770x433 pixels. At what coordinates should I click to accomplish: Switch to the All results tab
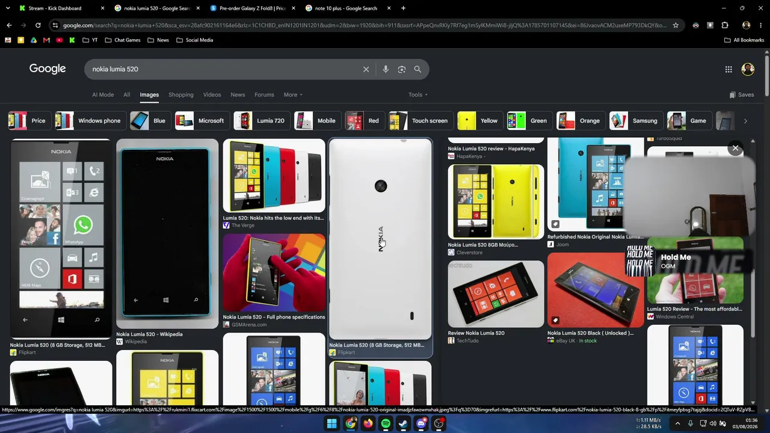click(127, 94)
